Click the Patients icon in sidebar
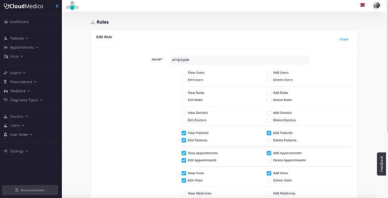Screen dimensions: 388x198 [6, 38]
